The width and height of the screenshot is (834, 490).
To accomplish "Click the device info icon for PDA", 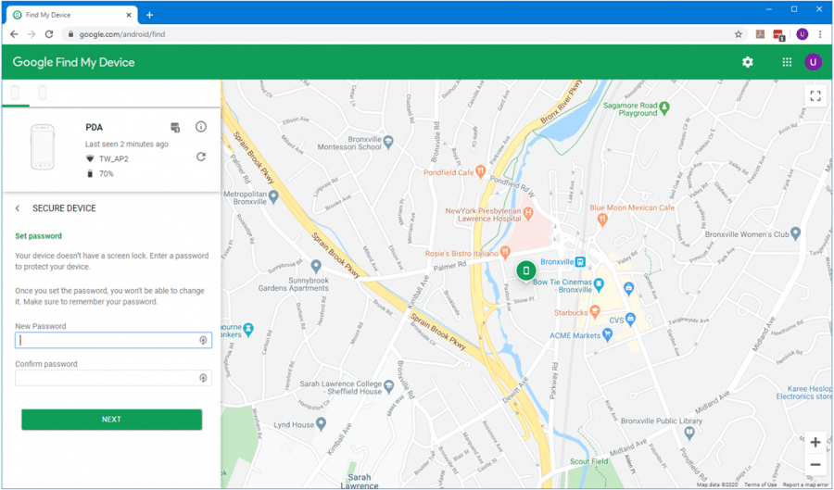I will 200,127.
